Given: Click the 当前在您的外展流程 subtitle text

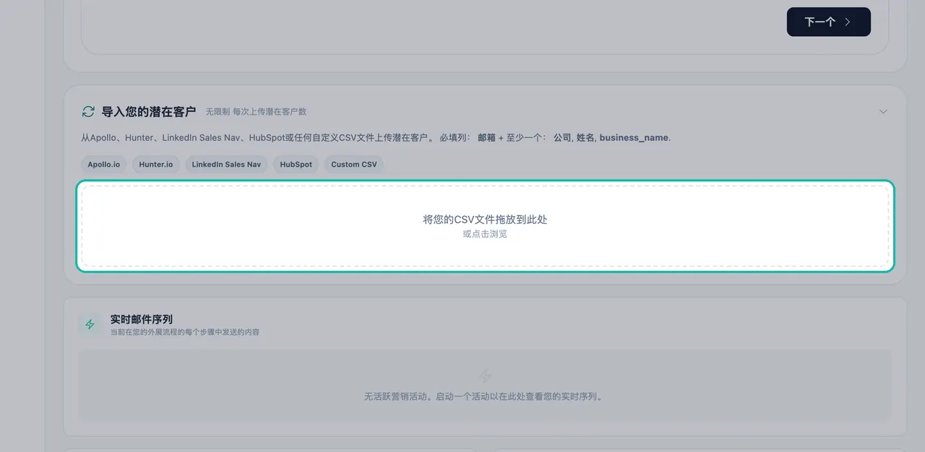Looking at the screenshot, I should tap(184, 332).
